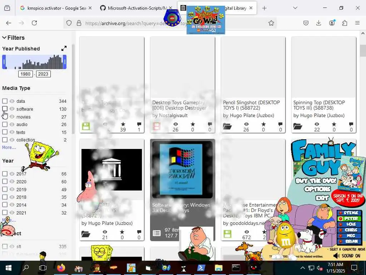Check the texts media type checkbox
The image size is (366, 275).
pos(5,132)
